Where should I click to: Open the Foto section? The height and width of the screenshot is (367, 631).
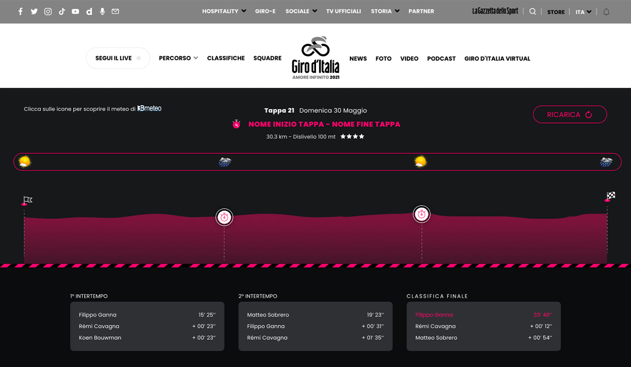click(x=384, y=58)
